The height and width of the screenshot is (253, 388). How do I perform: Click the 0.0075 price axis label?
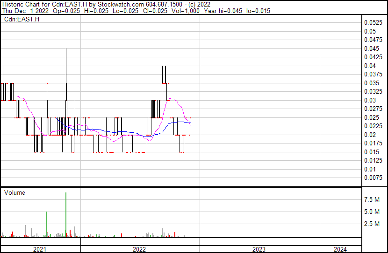pyautogui.click(x=373, y=178)
